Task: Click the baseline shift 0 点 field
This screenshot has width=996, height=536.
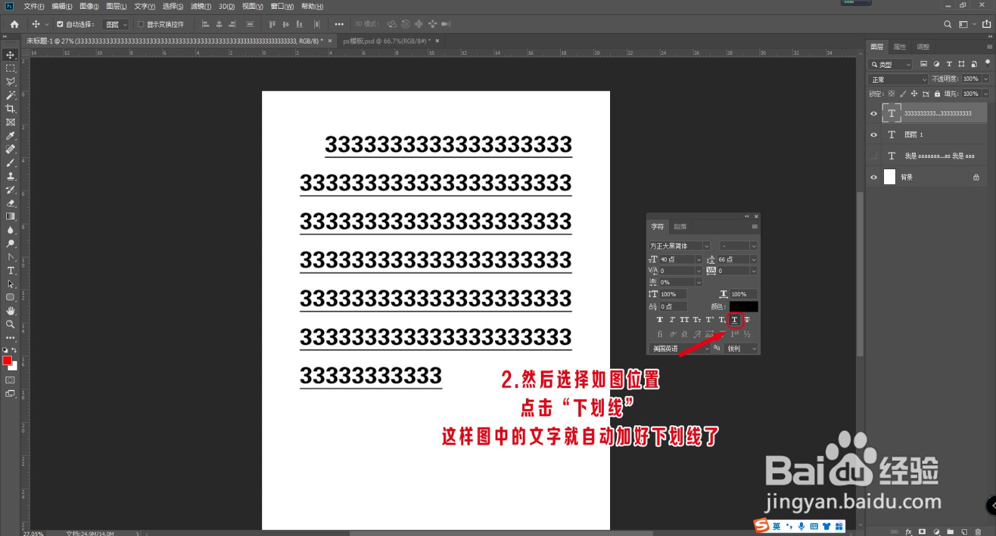Action: [673, 307]
